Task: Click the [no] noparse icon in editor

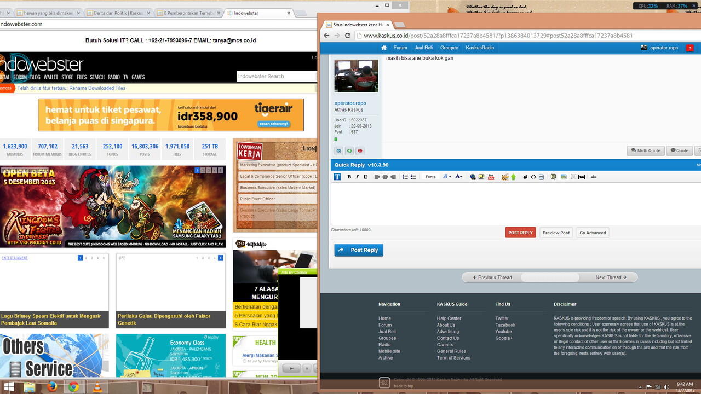Action: pyautogui.click(x=582, y=177)
